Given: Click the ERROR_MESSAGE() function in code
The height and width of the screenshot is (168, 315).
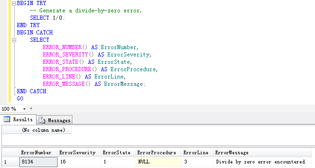Looking at the screenshot, I should [x=66, y=84].
